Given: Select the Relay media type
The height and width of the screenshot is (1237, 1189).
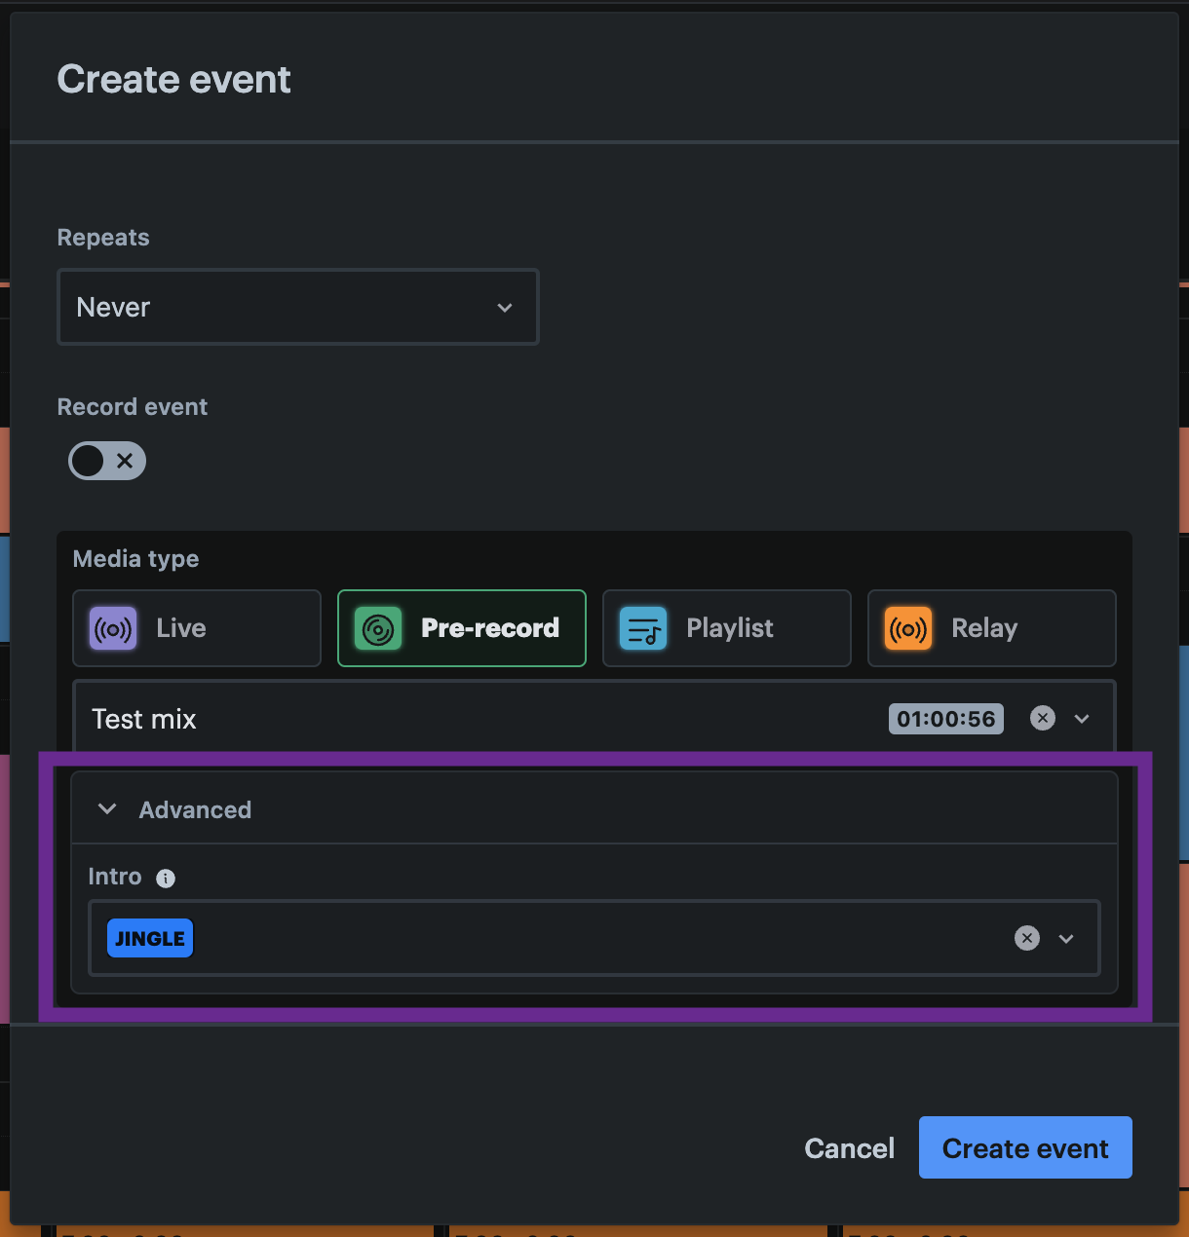Looking at the screenshot, I should point(992,628).
